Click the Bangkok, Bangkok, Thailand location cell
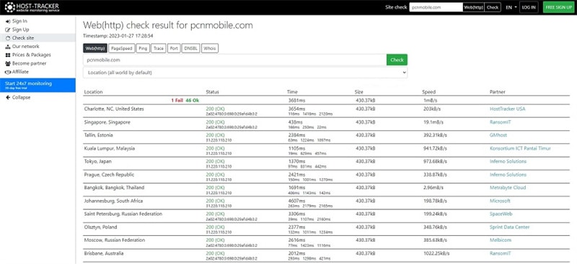Viewport: 577px width, 264px height. 114,188
